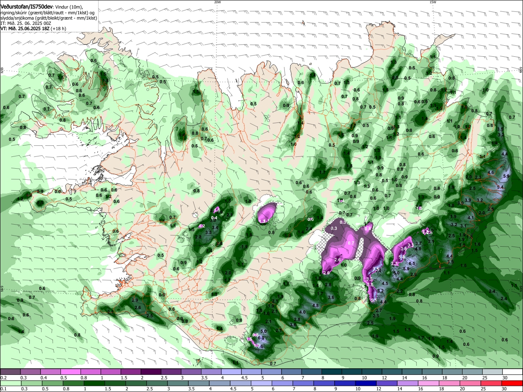Pick the palest green 0.1 swatch in lower legend row
Viewport: 523px width, 392px height.
(11, 383)
